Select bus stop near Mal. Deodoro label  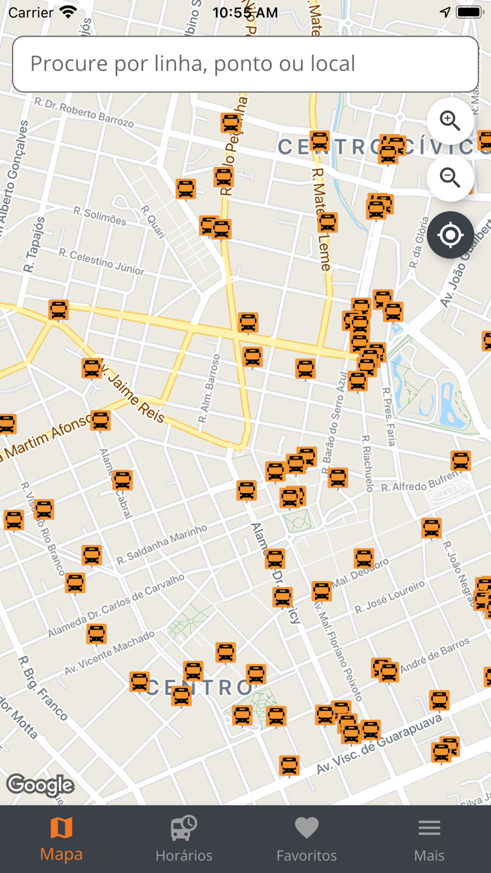click(x=363, y=559)
